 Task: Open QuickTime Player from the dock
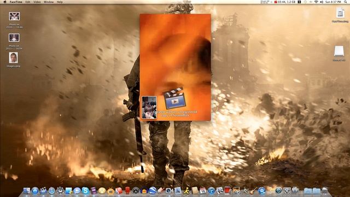click(x=261, y=190)
